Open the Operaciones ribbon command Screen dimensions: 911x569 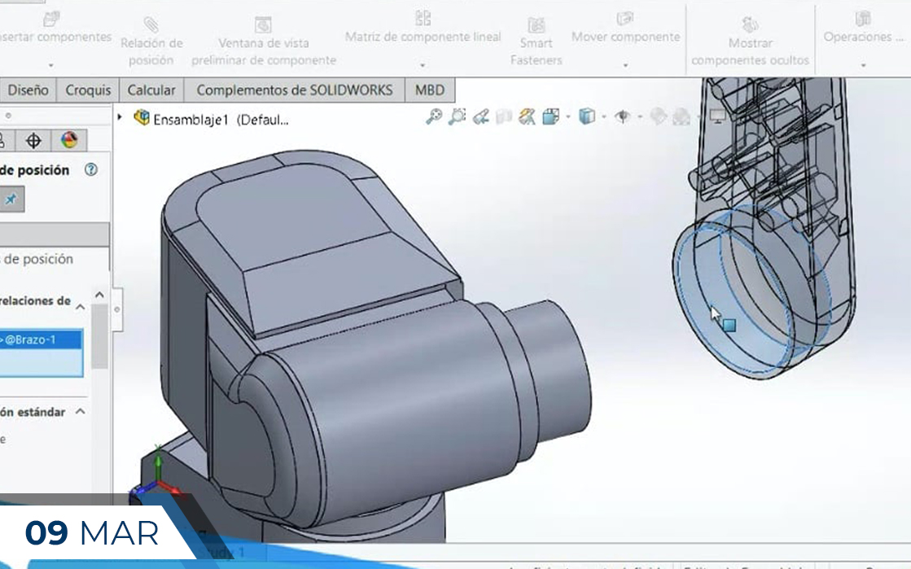(863, 28)
